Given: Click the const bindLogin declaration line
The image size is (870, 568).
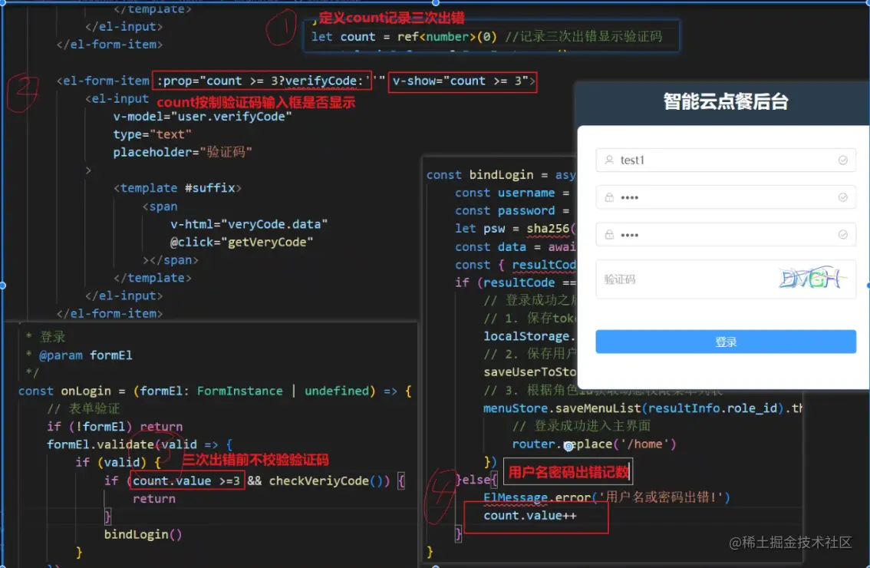Looking at the screenshot, I should (500, 175).
